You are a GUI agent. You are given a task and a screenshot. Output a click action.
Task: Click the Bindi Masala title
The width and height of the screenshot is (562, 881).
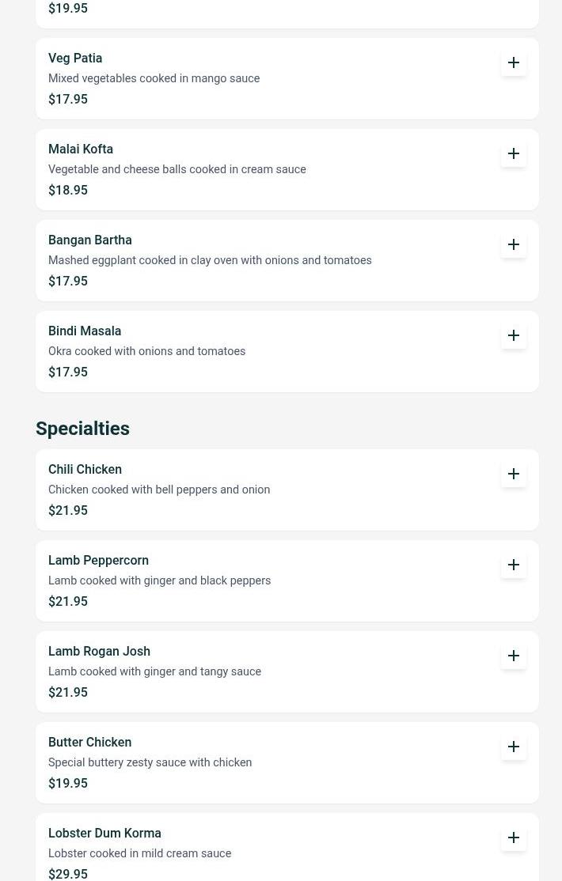coord(85,331)
